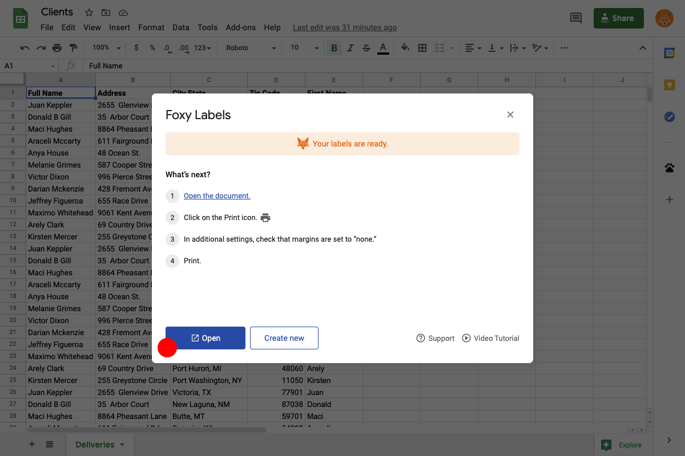685x456 pixels.
Task: Click the green Share button
Action: pos(619,18)
